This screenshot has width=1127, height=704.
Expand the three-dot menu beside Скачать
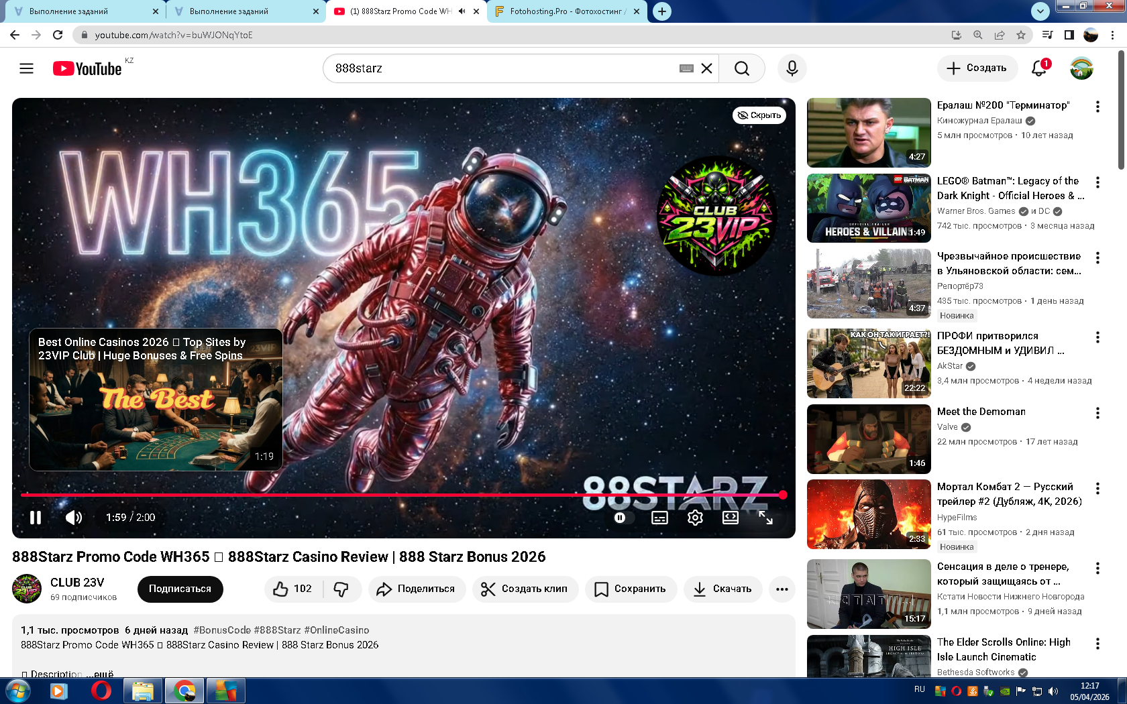click(782, 589)
